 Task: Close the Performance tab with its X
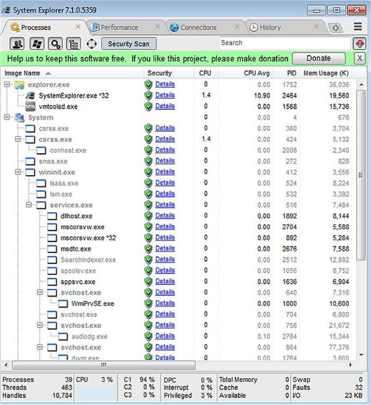pyautogui.click(x=157, y=27)
